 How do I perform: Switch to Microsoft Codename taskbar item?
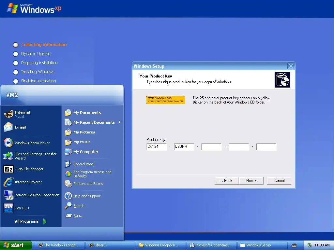pos(211,245)
